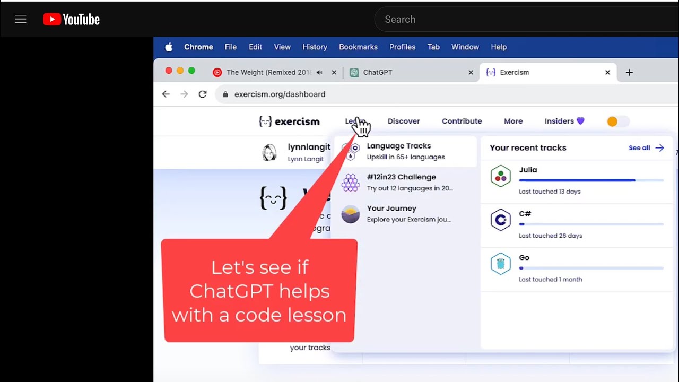Click 'Your recent tracks' heading

(x=528, y=148)
